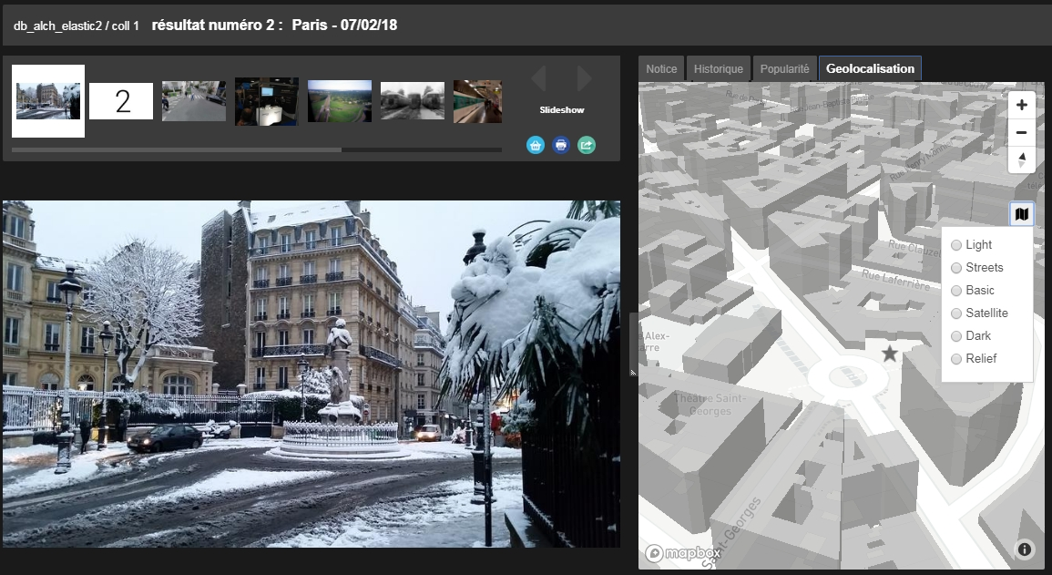Reset the map compass bearing
1052x575 pixels.
pos(1021,159)
